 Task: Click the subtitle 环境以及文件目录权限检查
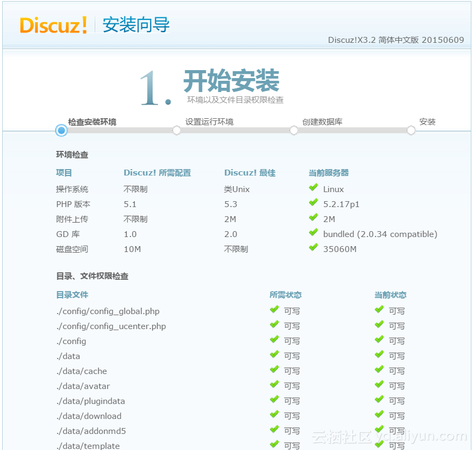(x=235, y=100)
